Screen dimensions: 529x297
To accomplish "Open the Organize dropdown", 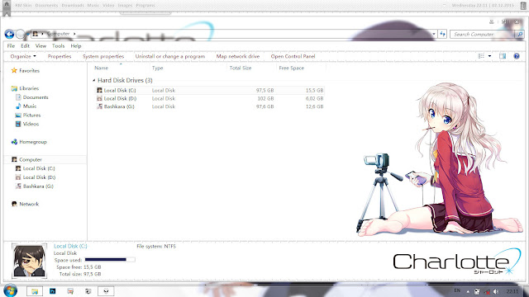I will tap(23, 56).
